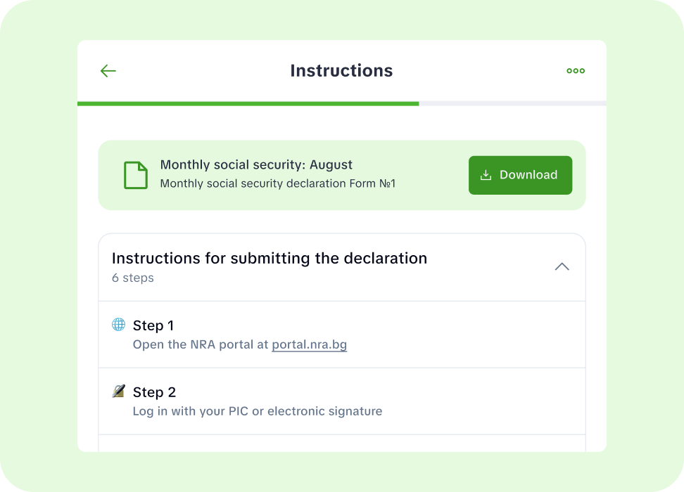Click the 6 steps label
This screenshot has height=492, width=684.
(x=132, y=278)
